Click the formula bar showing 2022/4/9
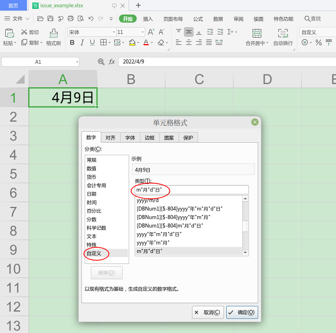 point(227,62)
